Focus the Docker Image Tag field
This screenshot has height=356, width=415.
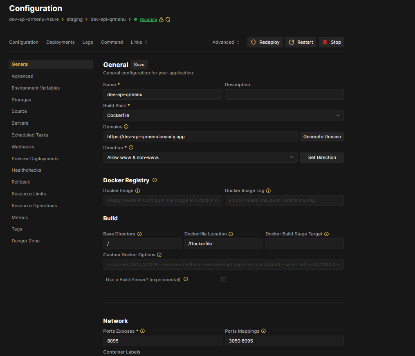click(x=284, y=201)
